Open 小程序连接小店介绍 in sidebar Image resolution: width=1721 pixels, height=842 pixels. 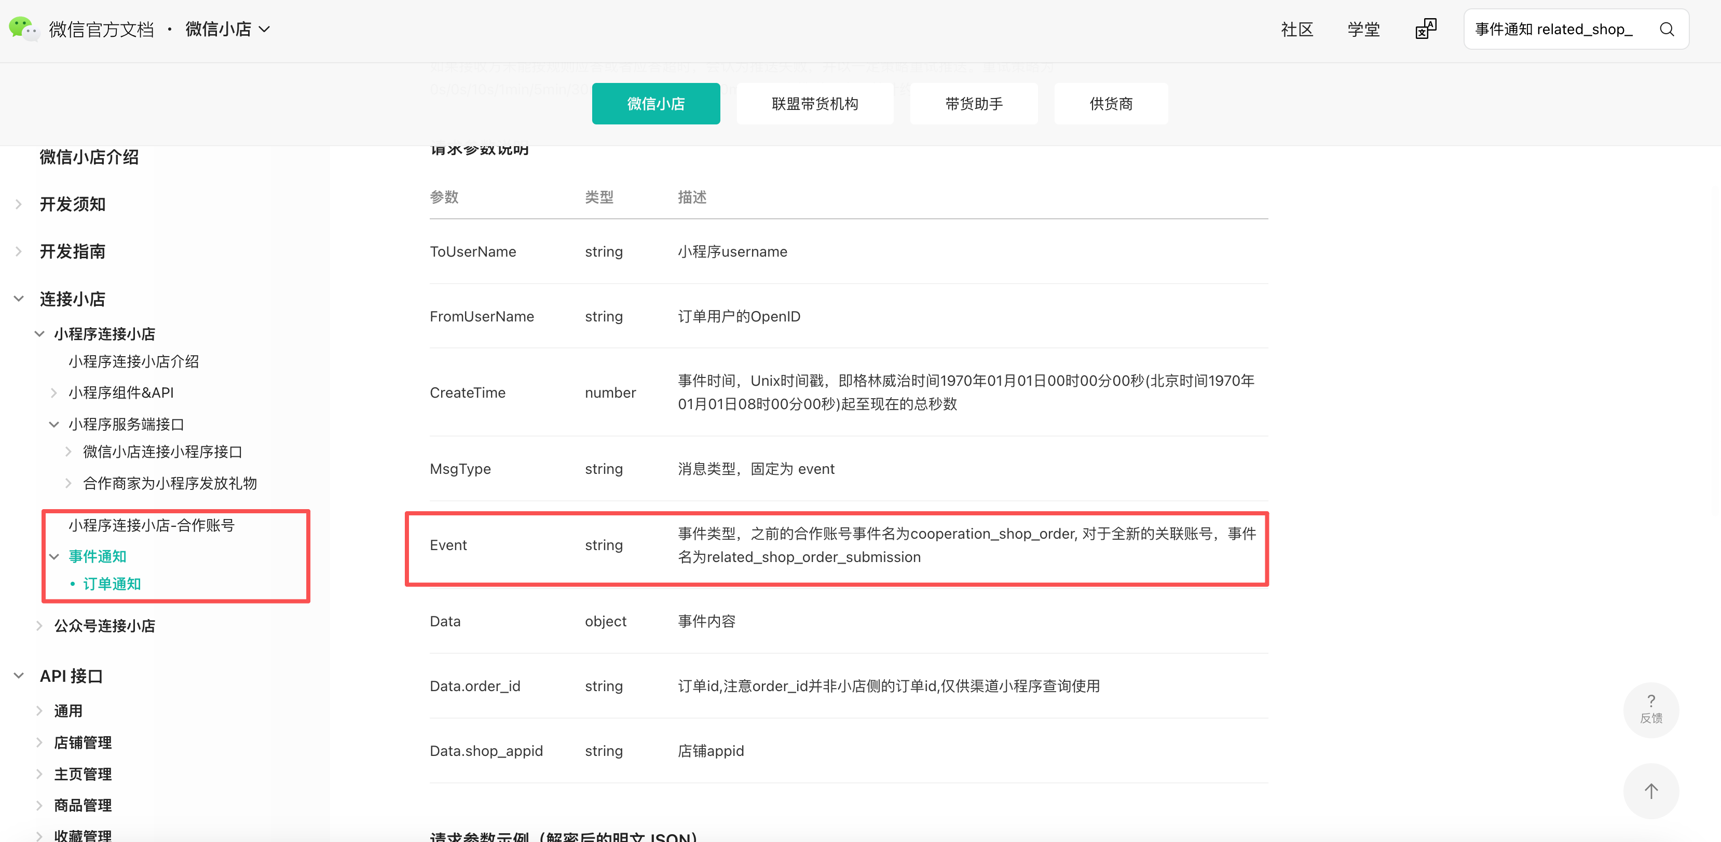(x=133, y=361)
